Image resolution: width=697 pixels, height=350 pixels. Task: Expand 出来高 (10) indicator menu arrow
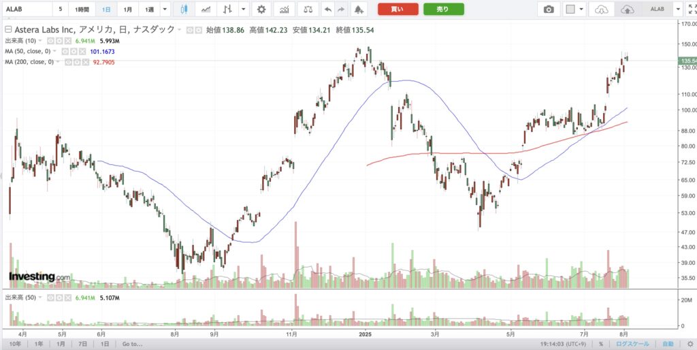click(x=41, y=41)
